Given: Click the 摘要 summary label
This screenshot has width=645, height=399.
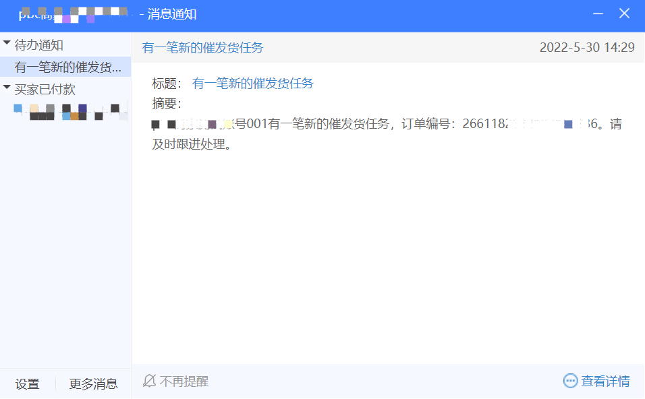Looking at the screenshot, I should [164, 102].
